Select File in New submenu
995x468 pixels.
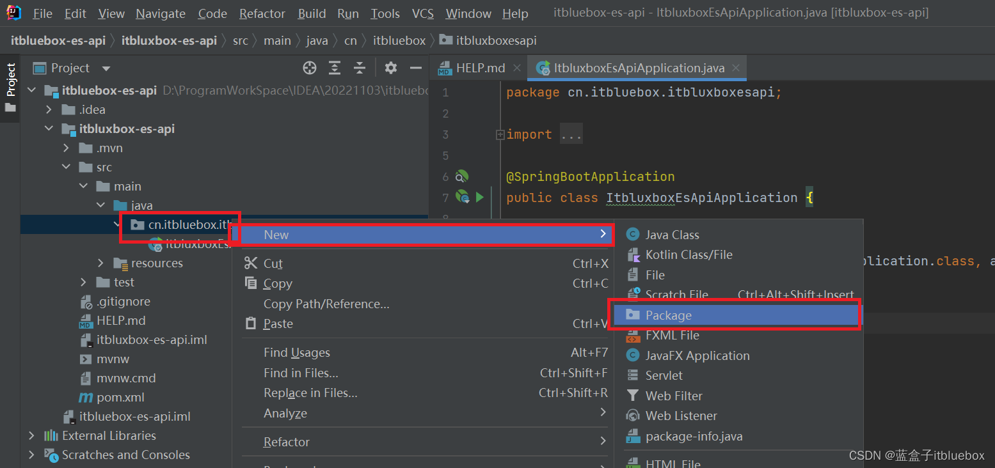pyautogui.click(x=738, y=275)
